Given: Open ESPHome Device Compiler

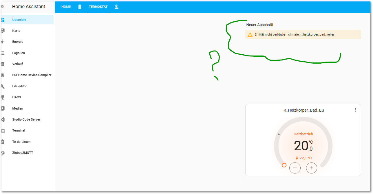Looking at the screenshot, I should tap(32, 75).
